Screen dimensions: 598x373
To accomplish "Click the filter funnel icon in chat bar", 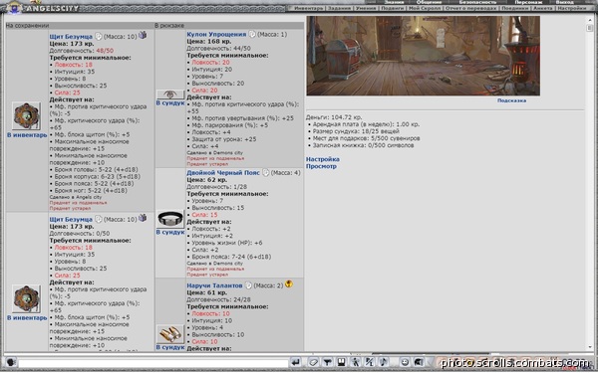I will (327, 362).
